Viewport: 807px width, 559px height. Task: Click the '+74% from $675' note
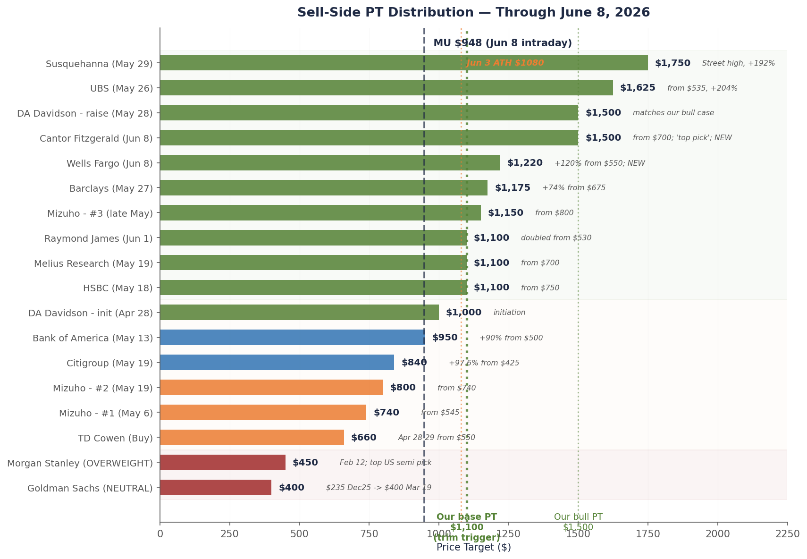(x=574, y=188)
